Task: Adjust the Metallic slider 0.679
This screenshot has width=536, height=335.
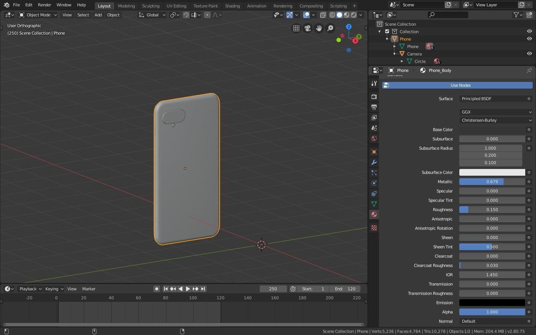Action: [492, 182]
